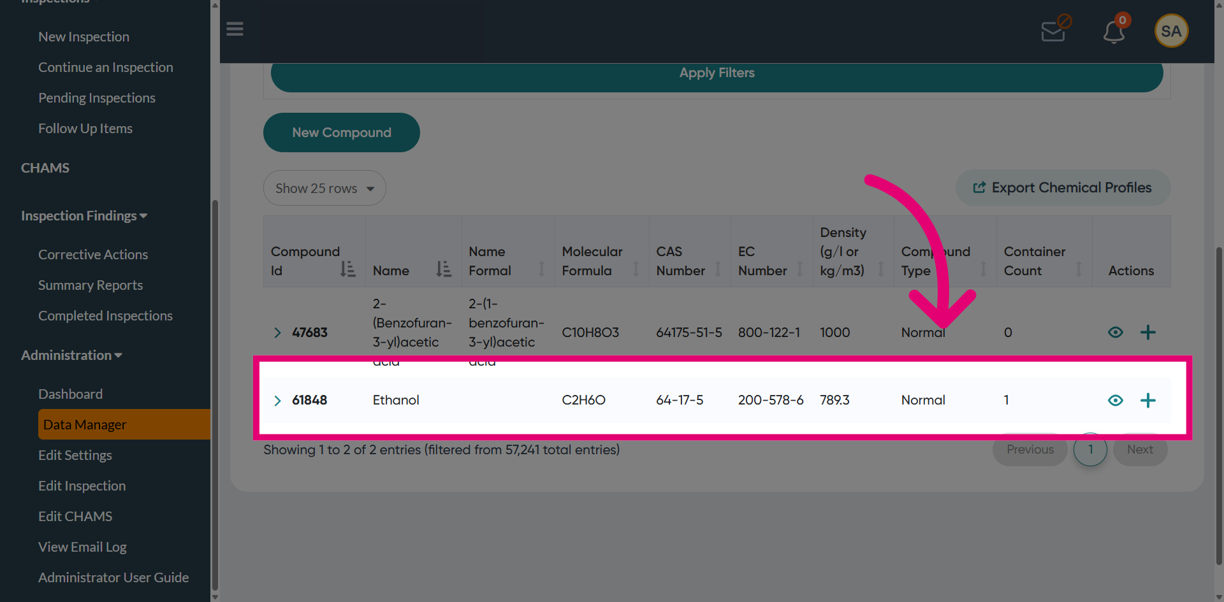Click molecular formula C10H8O3
1224x602 pixels.
coord(590,333)
